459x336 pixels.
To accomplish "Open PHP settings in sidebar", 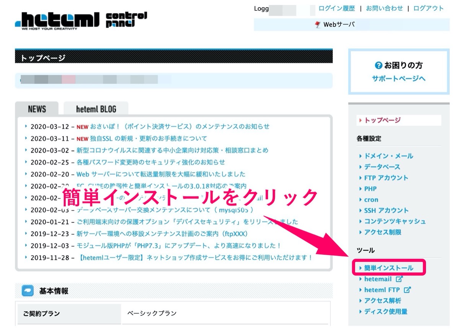I will pyautogui.click(x=370, y=189).
